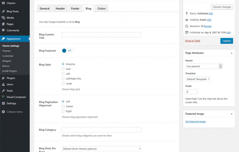239x152 pixels.
Task: Click the Revisions clock icon
Action: point(187,26)
